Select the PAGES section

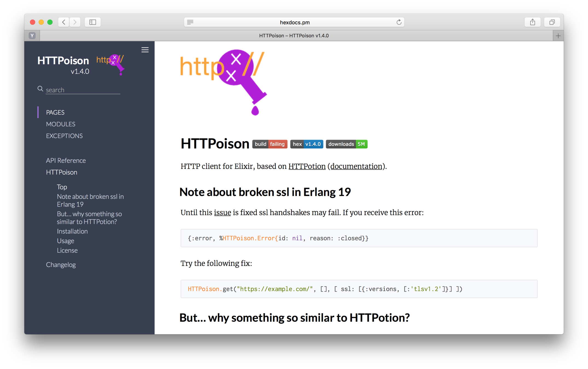point(55,112)
